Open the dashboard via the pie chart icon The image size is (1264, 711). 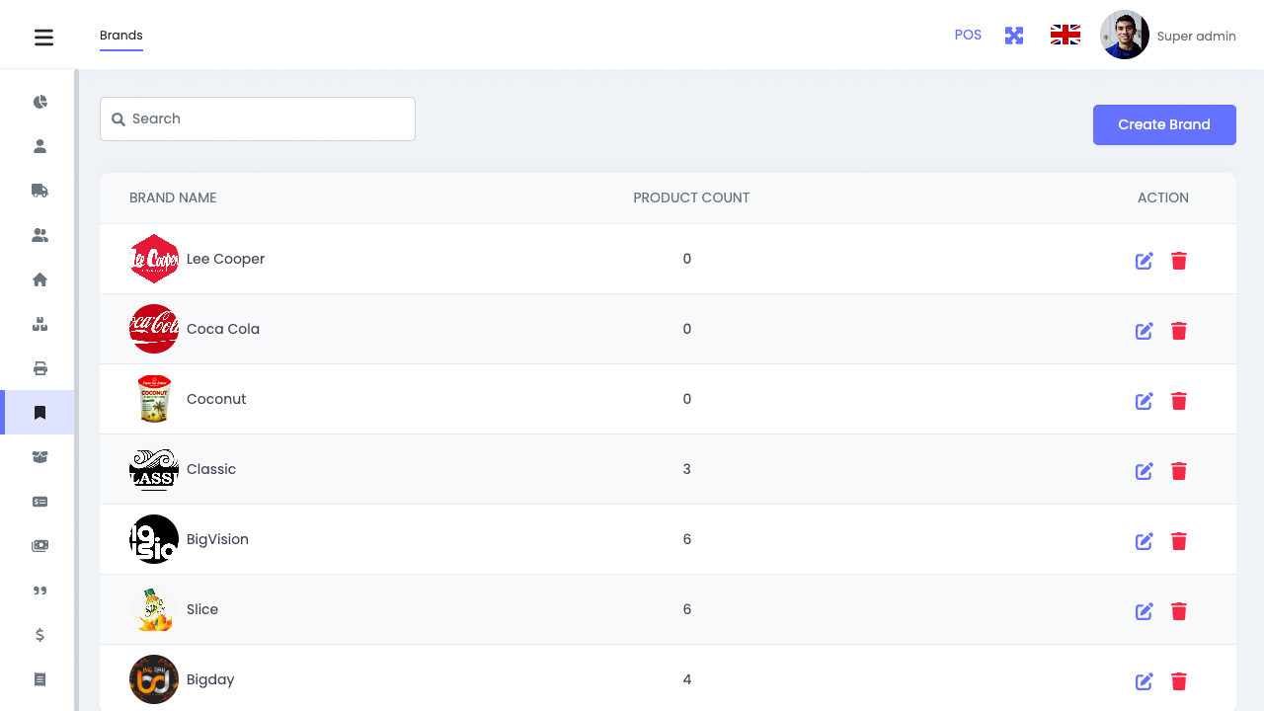coord(39,102)
